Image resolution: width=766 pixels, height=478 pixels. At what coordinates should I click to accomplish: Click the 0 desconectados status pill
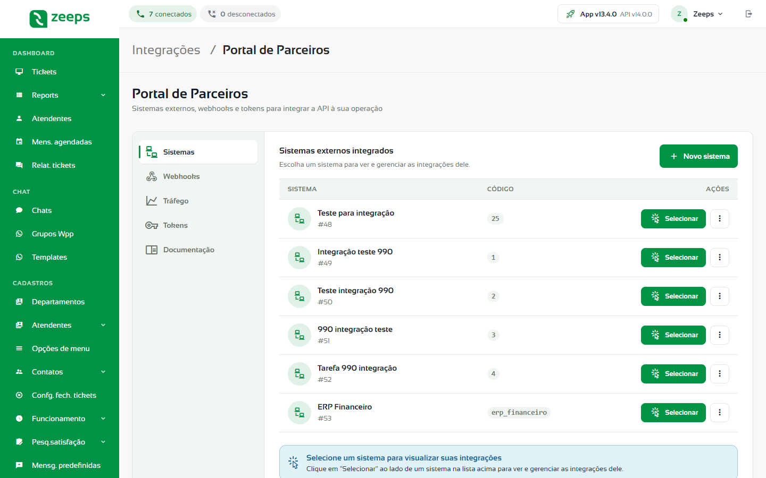tap(240, 14)
